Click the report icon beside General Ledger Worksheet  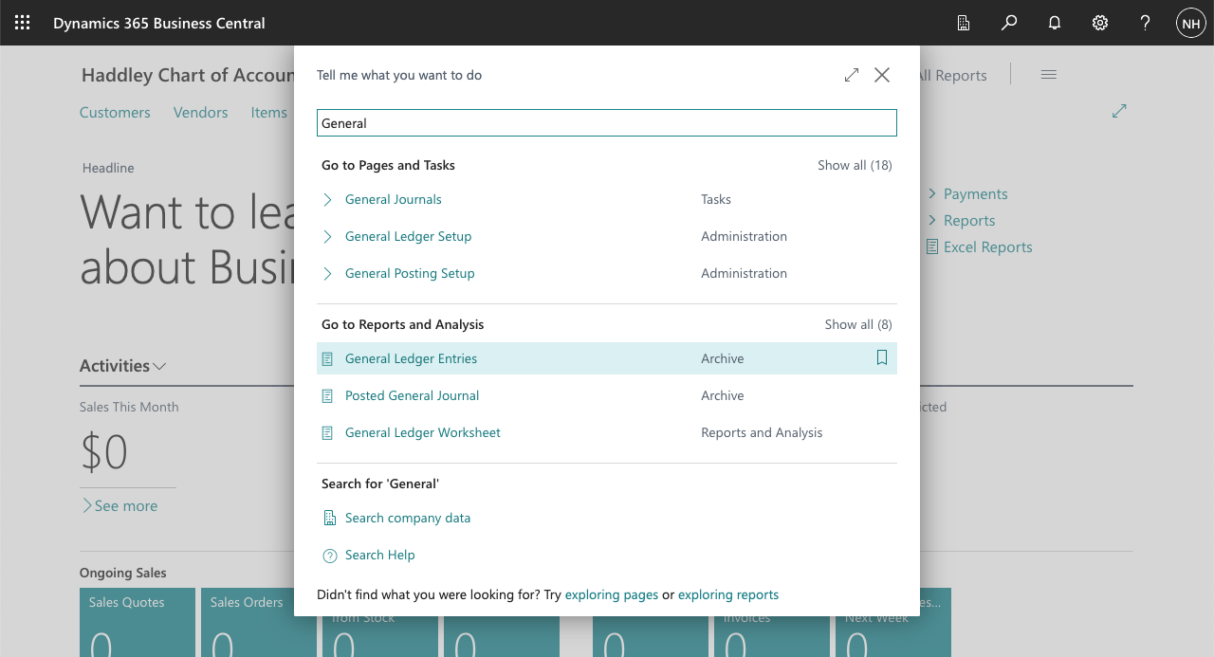328,433
